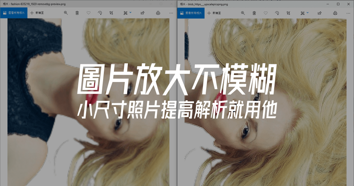Click 新增至 in the left Photos window
354x186 pixels.
37,13
